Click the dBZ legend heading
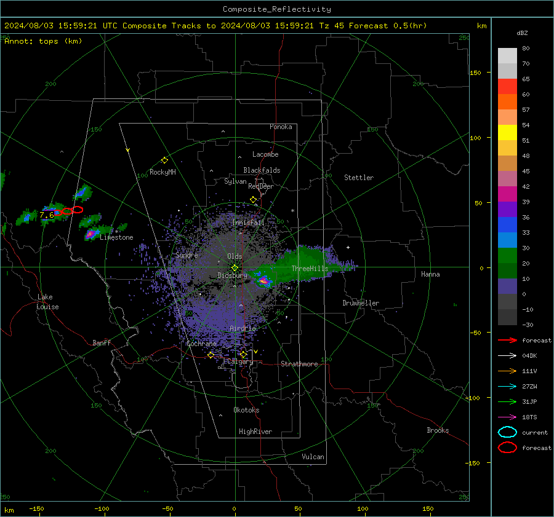Screen dimensions: 554x517 pyautogui.click(x=522, y=33)
